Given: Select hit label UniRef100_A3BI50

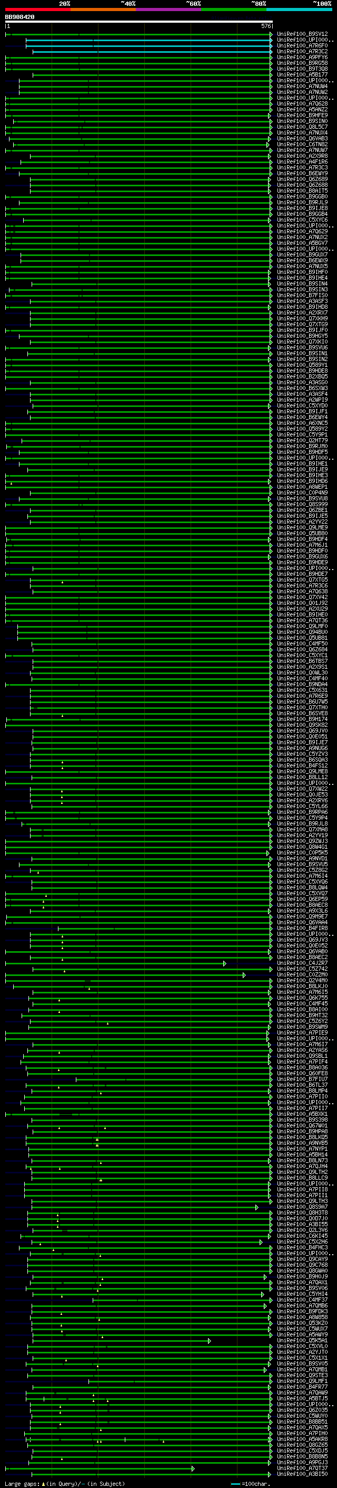Looking at the screenshot, I should pos(302,1474).
